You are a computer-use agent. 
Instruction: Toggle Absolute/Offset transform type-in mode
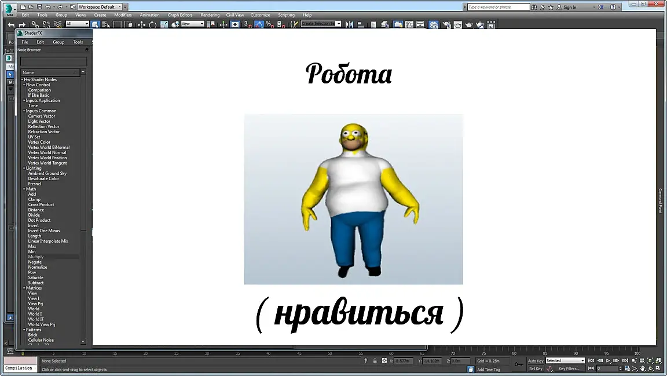[x=384, y=361]
